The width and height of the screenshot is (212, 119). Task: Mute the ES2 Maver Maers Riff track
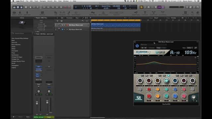tap(62, 29)
